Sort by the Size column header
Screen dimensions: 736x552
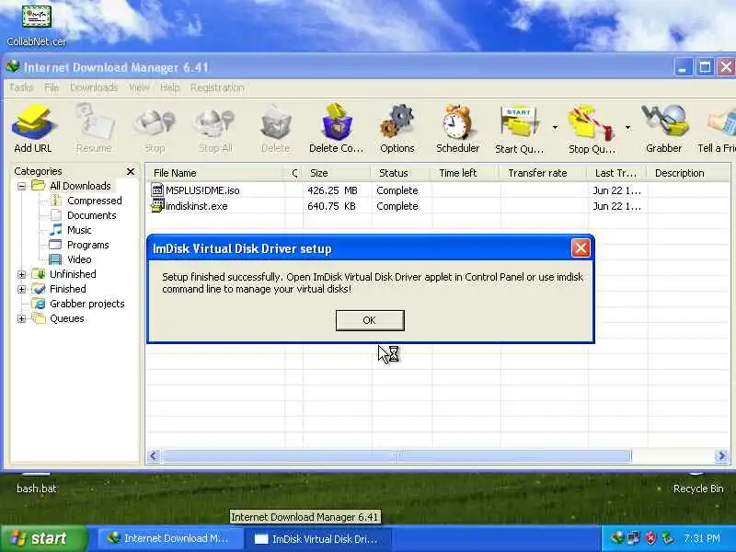(337, 173)
